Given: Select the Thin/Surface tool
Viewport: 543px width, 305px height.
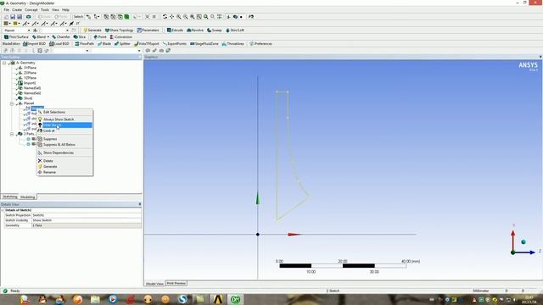Looking at the screenshot, I should click(16, 36).
